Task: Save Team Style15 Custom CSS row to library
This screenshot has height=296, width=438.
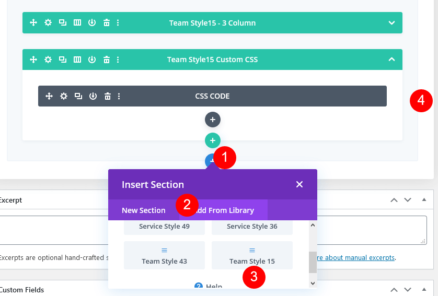Action: tap(92, 60)
